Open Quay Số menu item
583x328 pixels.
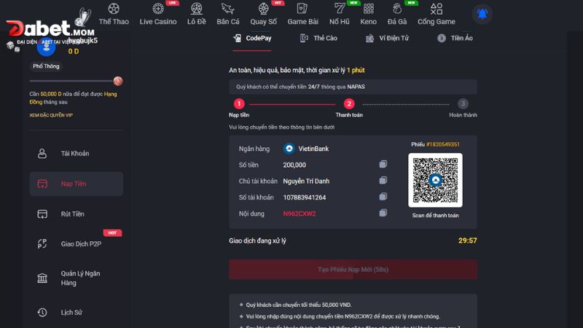pyautogui.click(x=263, y=14)
